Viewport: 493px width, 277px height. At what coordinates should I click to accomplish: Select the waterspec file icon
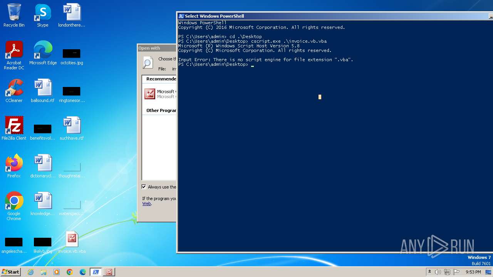click(72, 207)
